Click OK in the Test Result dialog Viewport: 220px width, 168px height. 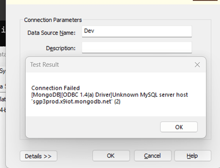tap(179, 127)
